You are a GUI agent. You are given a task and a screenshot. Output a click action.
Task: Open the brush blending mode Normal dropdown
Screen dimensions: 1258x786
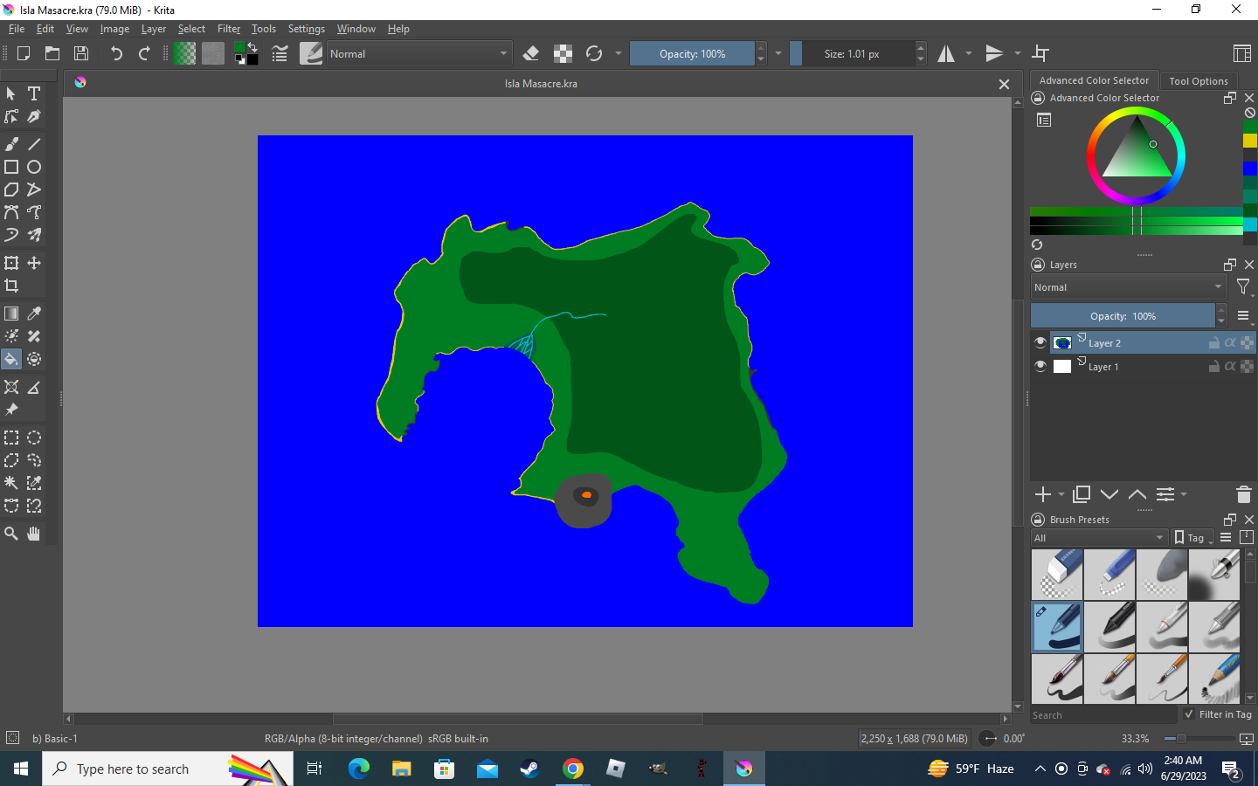pos(419,53)
